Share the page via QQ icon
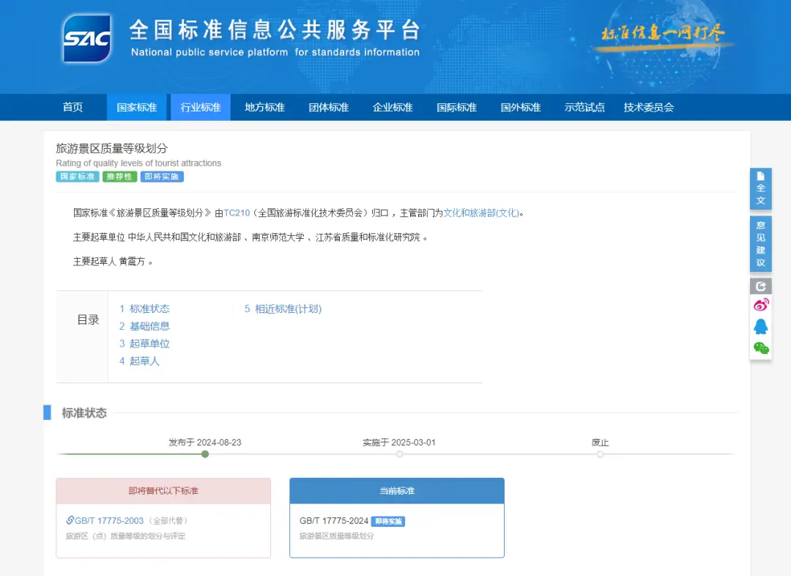This screenshot has height=576, width=791. pos(761,327)
